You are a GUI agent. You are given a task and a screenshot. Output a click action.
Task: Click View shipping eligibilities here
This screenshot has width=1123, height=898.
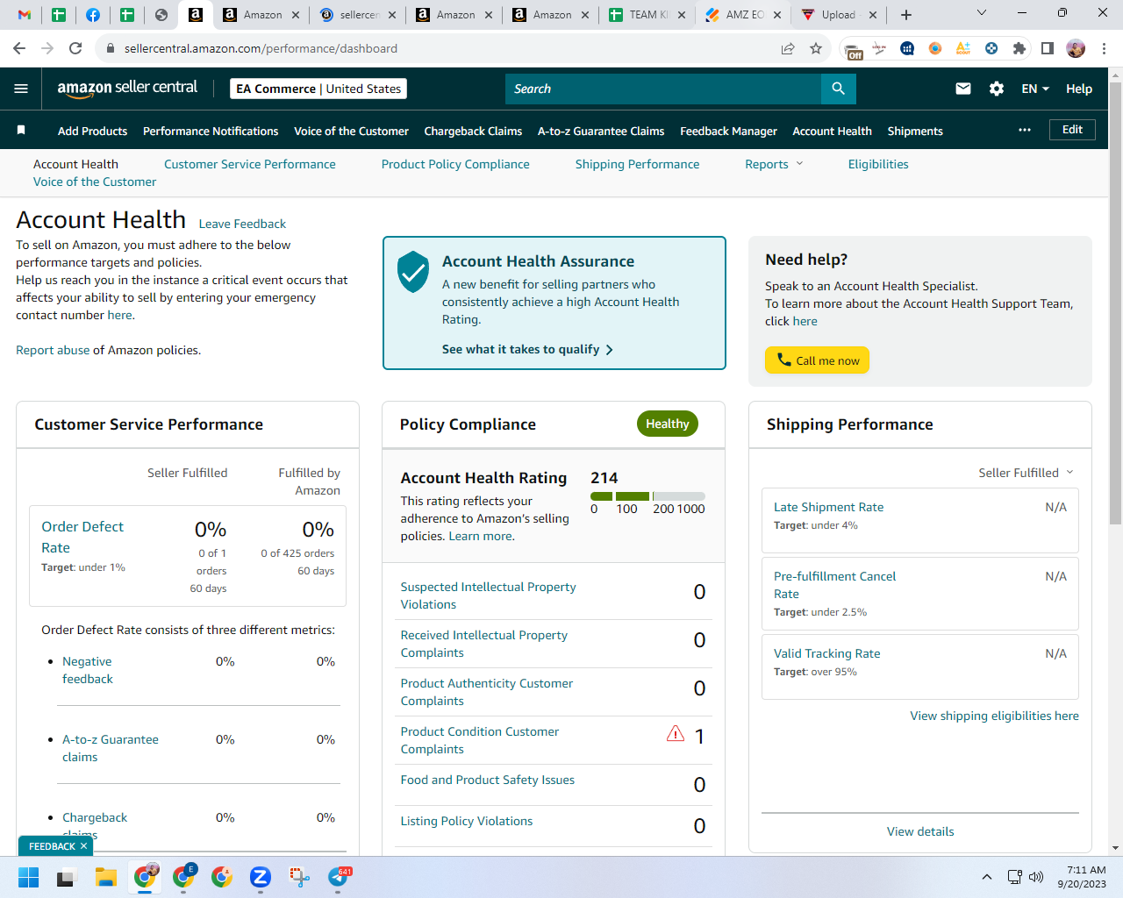coord(995,716)
